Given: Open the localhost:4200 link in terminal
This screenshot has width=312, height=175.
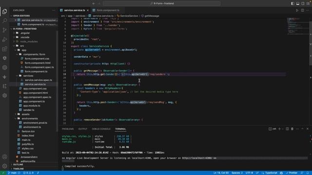Looking at the screenshot, I should coord(197,158).
